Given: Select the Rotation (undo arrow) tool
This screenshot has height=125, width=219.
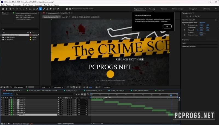Looking at the screenshot, I should 27,9.
